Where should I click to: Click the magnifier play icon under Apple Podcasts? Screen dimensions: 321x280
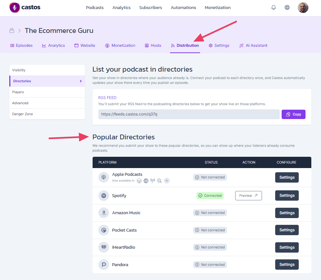pyautogui.click(x=159, y=181)
